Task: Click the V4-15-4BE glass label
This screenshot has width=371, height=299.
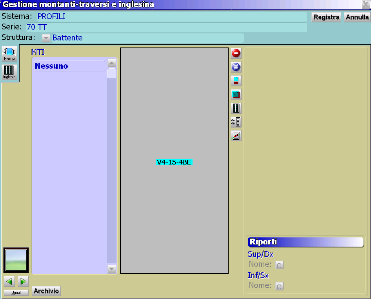Action: click(x=174, y=162)
